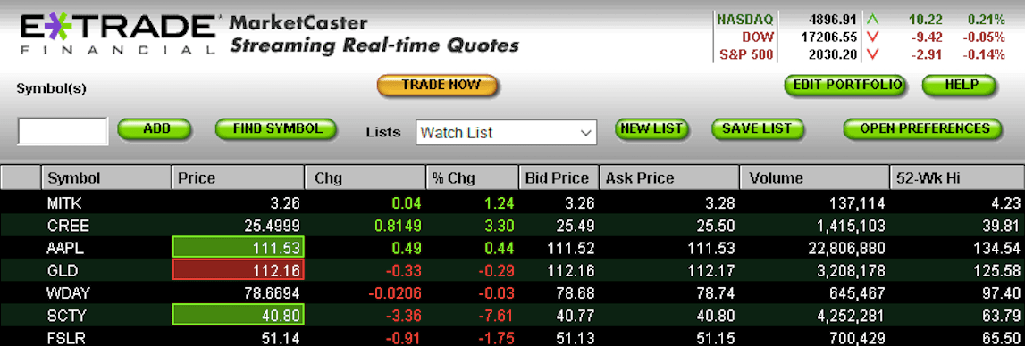Select the SCTY symbol
The image size is (1025, 346).
[66, 316]
